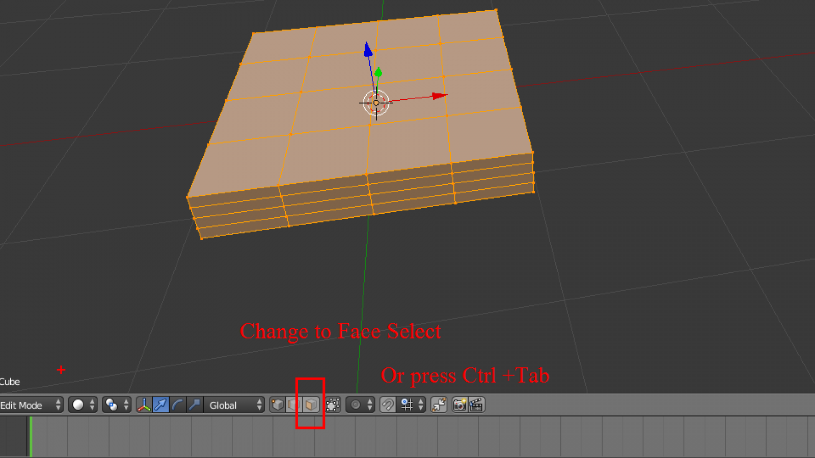Open the proportional editing dropdown

pos(361,405)
